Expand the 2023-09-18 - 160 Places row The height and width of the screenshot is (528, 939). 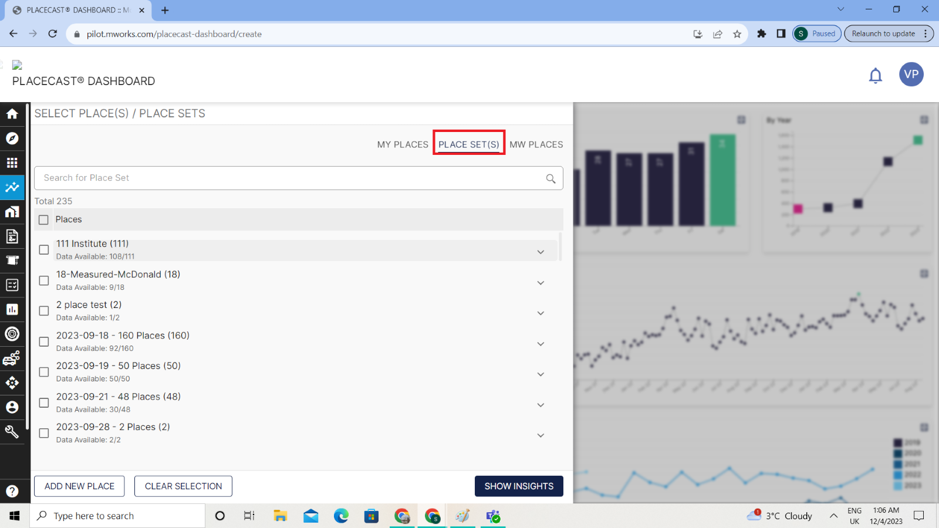pos(541,344)
